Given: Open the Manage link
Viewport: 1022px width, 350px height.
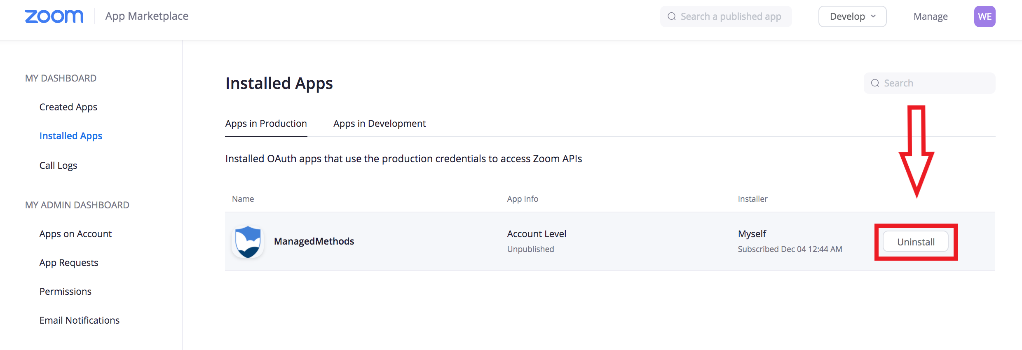Looking at the screenshot, I should [x=930, y=16].
